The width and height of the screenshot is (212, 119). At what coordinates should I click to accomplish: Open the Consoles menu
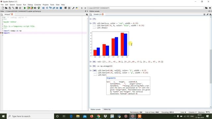click(x=37, y=5)
